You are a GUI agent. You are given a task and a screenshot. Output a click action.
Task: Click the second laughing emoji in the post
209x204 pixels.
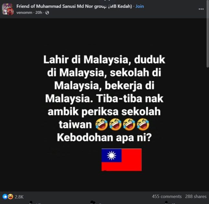pos(115,124)
